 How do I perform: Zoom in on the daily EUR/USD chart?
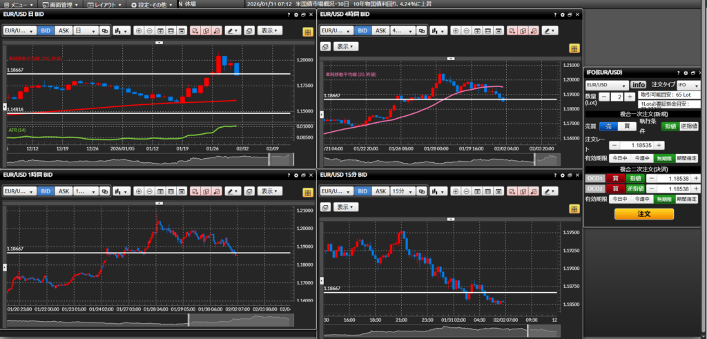tap(139, 30)
